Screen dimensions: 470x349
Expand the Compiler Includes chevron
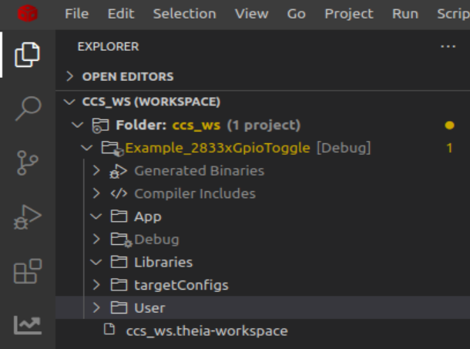point(96,193)
